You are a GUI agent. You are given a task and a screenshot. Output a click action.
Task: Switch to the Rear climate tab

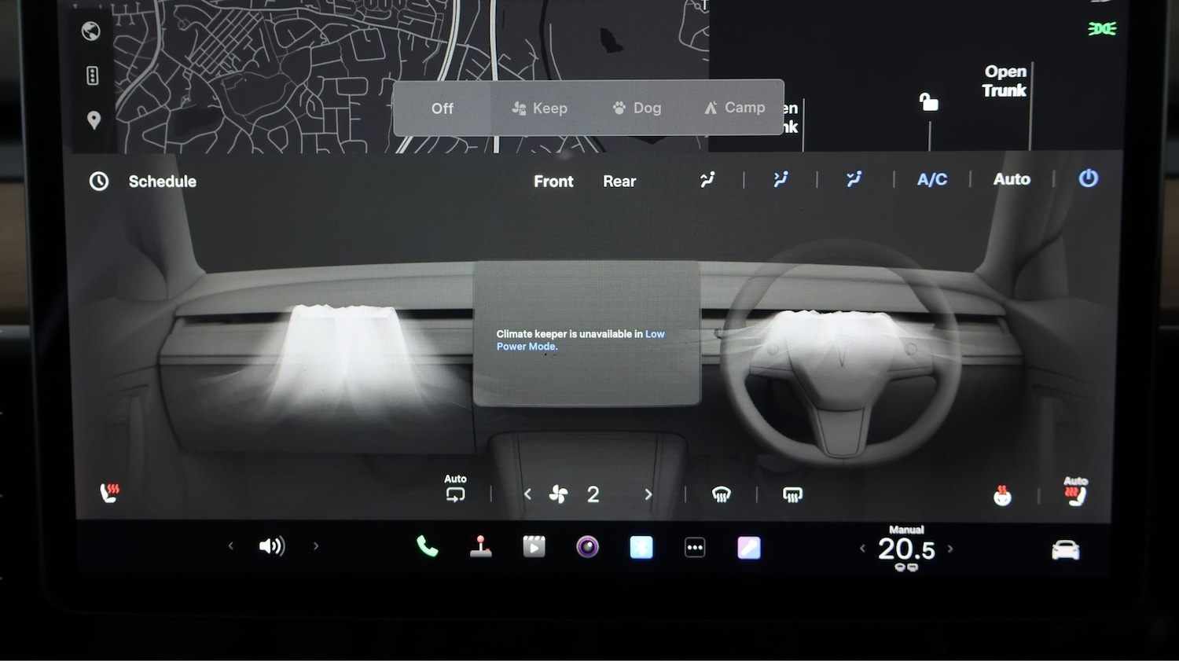[x=619, y=181]
